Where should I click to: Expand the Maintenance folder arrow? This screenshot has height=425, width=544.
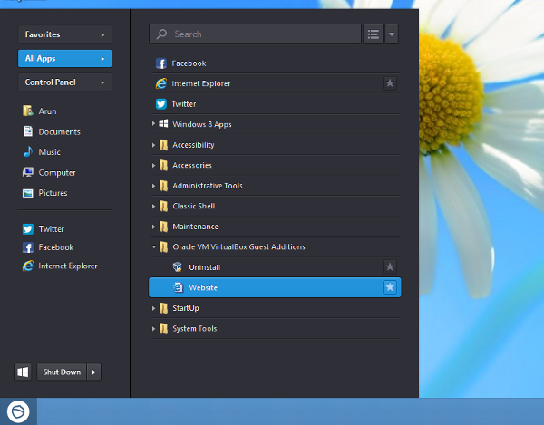pyautogui.click(x=153, y=227)
